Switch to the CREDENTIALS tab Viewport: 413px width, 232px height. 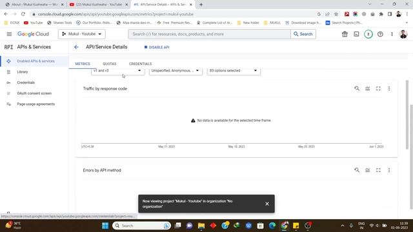141,64
